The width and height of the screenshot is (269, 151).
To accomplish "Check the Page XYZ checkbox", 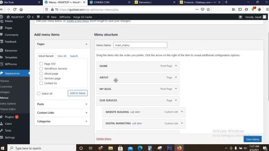I will point(41,64).
